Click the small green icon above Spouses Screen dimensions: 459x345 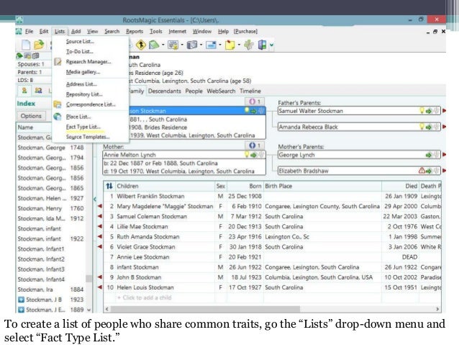[x=19, y=55]
